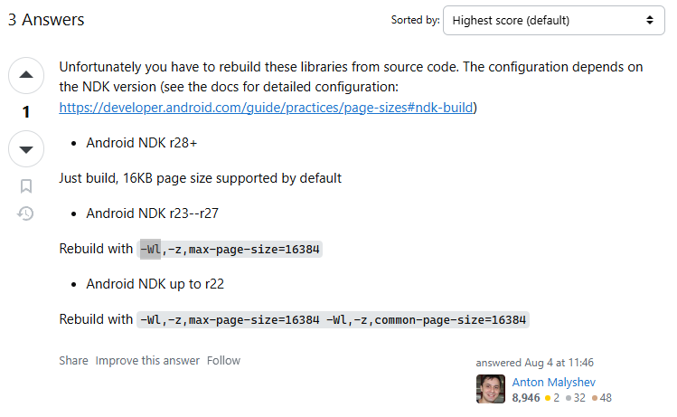Image resolution: width=677 pixels, height=417 pixels.
Task: Open the Sorted by dropdown
Action: tap(553, 20)
